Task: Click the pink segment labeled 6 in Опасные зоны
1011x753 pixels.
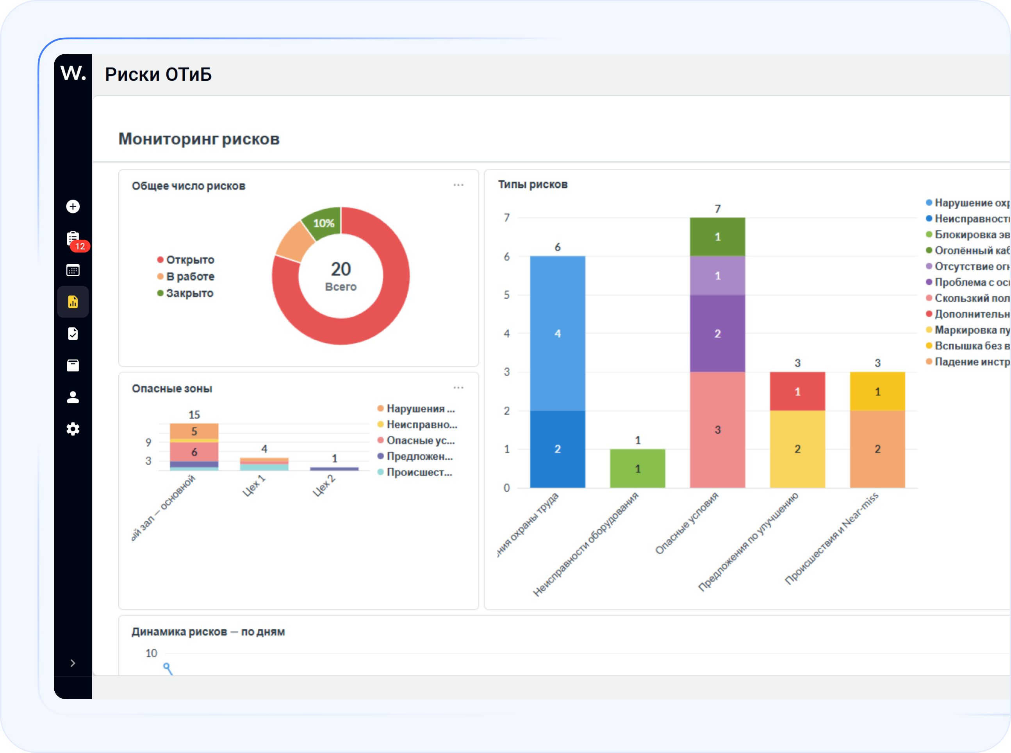Action: click(x=194, y=452)
